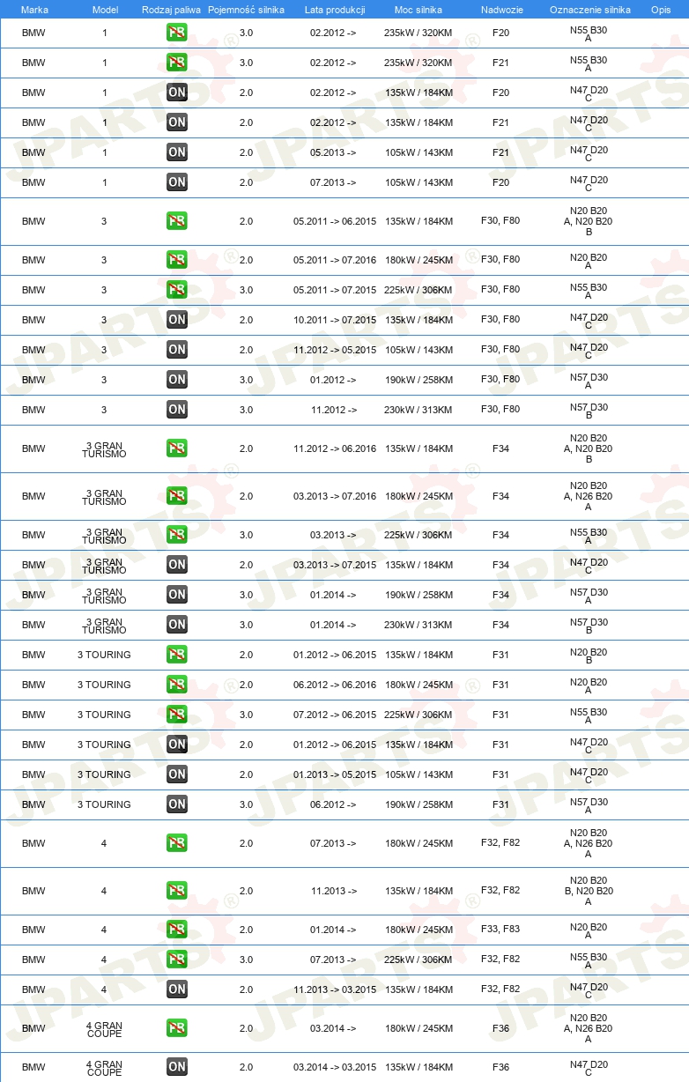The height and width of the screenshot is (1082, 689).
Task: Click the Marka column header
Action: point(34,10)
